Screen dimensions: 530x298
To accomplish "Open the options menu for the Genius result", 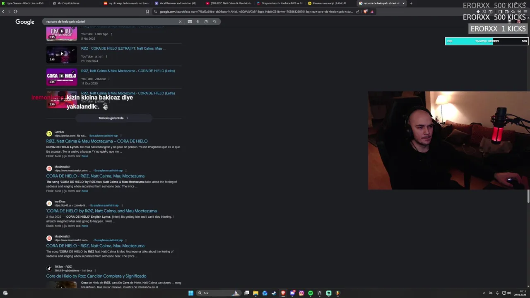I will click(121, 135).
